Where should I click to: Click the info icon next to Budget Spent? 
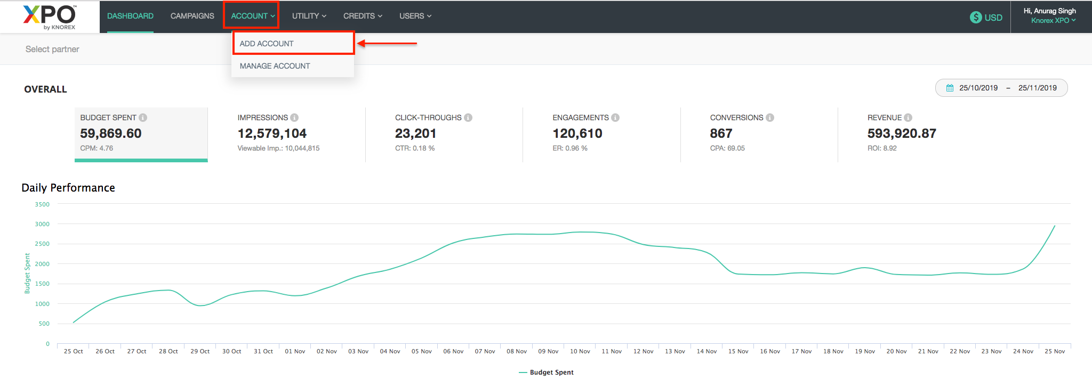coord(143,118)
